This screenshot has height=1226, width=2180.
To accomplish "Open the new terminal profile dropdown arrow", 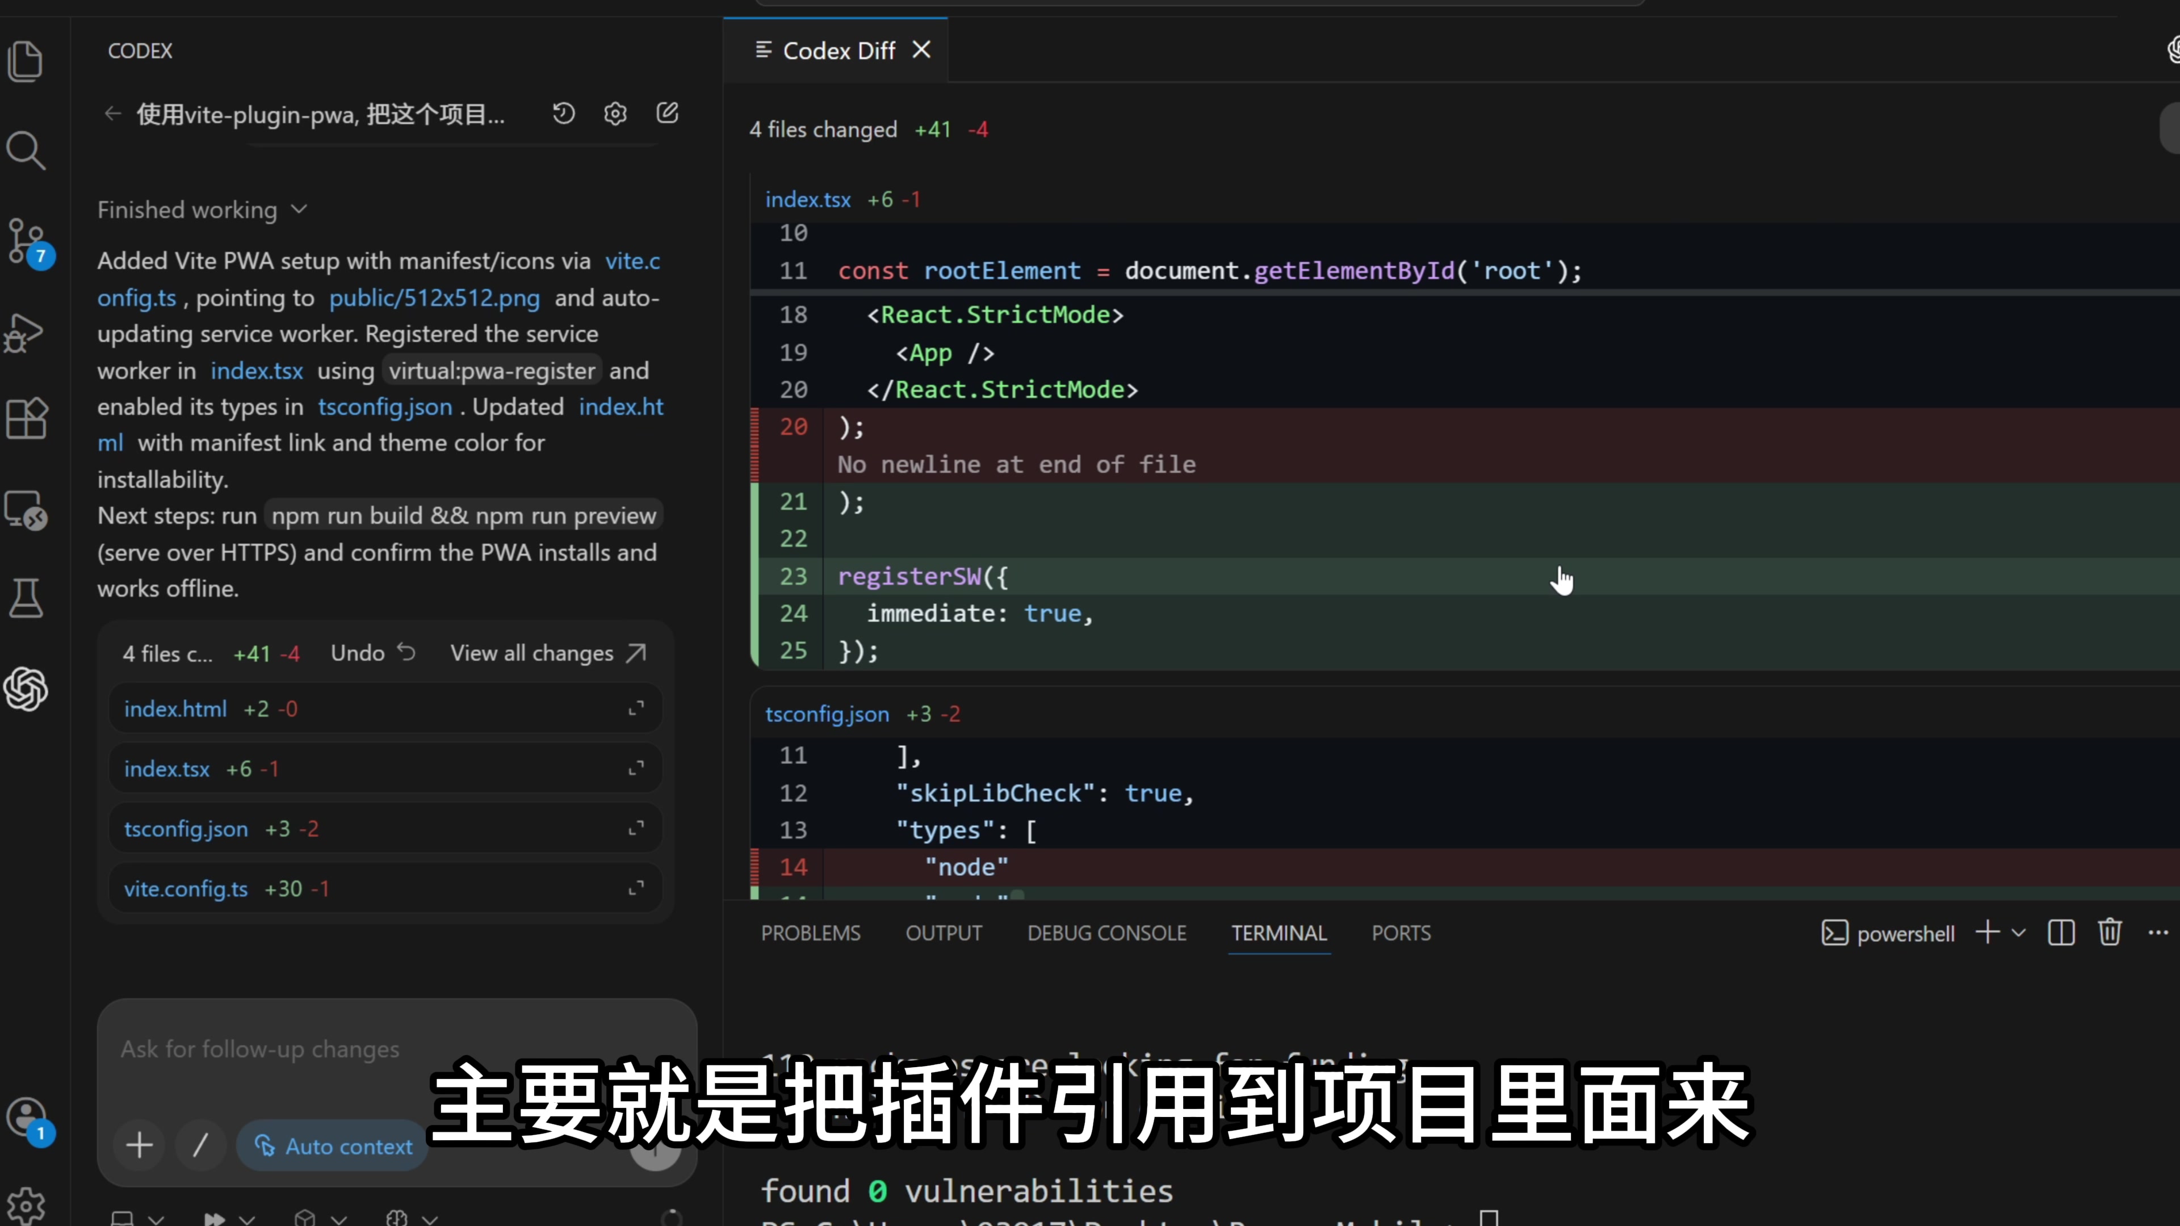I will point(2019,933).
